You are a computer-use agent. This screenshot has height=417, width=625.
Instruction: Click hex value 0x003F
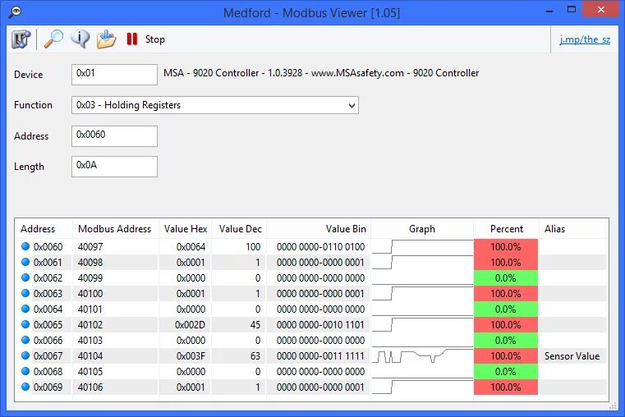pyautogui.click(x=191, y=356)
